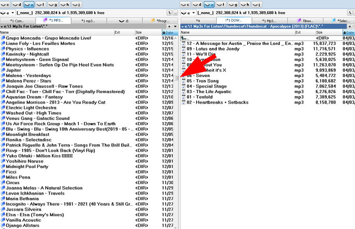355x229 pixels.
Task: Select drive d in left panel drive bar
Action: coord(17,4)
